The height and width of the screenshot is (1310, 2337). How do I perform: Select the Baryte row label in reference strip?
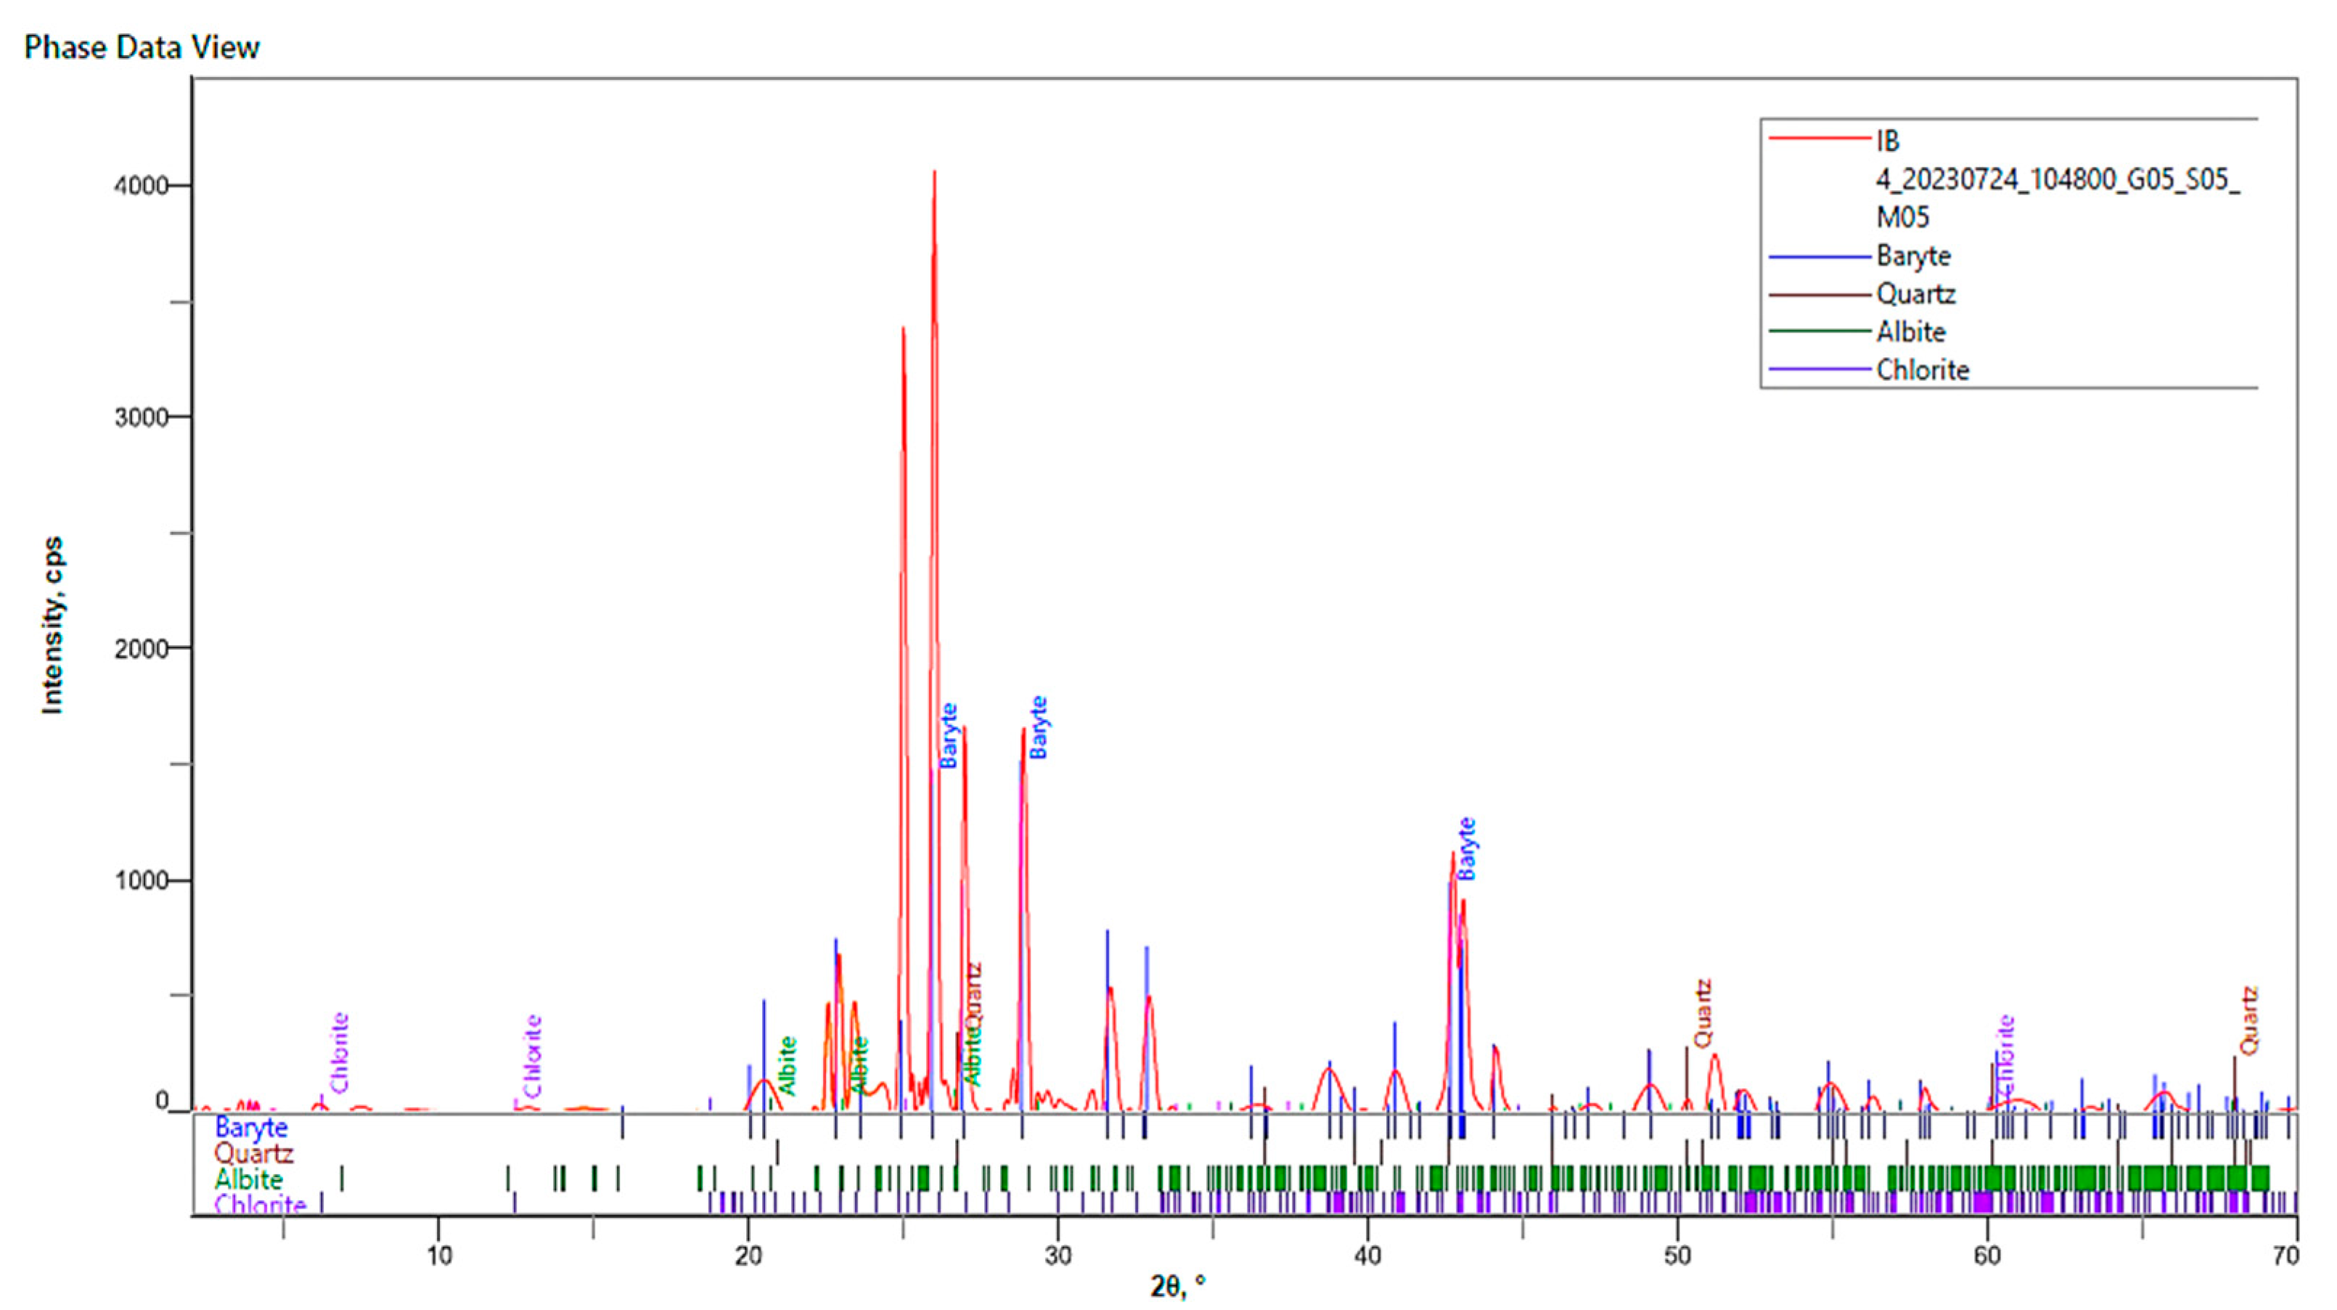pyautogui.click(x=251, y=1128)
